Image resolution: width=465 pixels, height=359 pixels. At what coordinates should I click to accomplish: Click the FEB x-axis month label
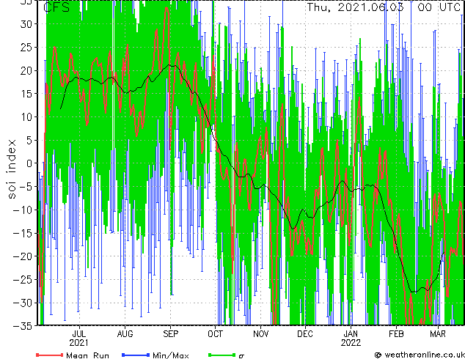click(x=396, y=334)
